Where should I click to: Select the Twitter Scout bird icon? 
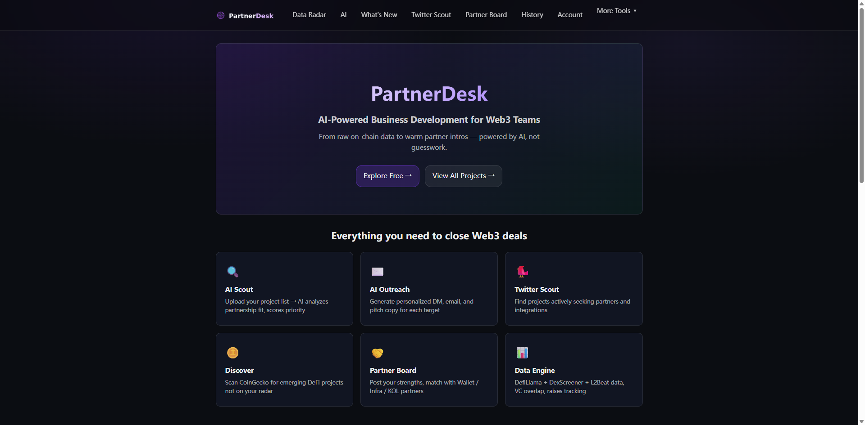click(x=522, y=271)
